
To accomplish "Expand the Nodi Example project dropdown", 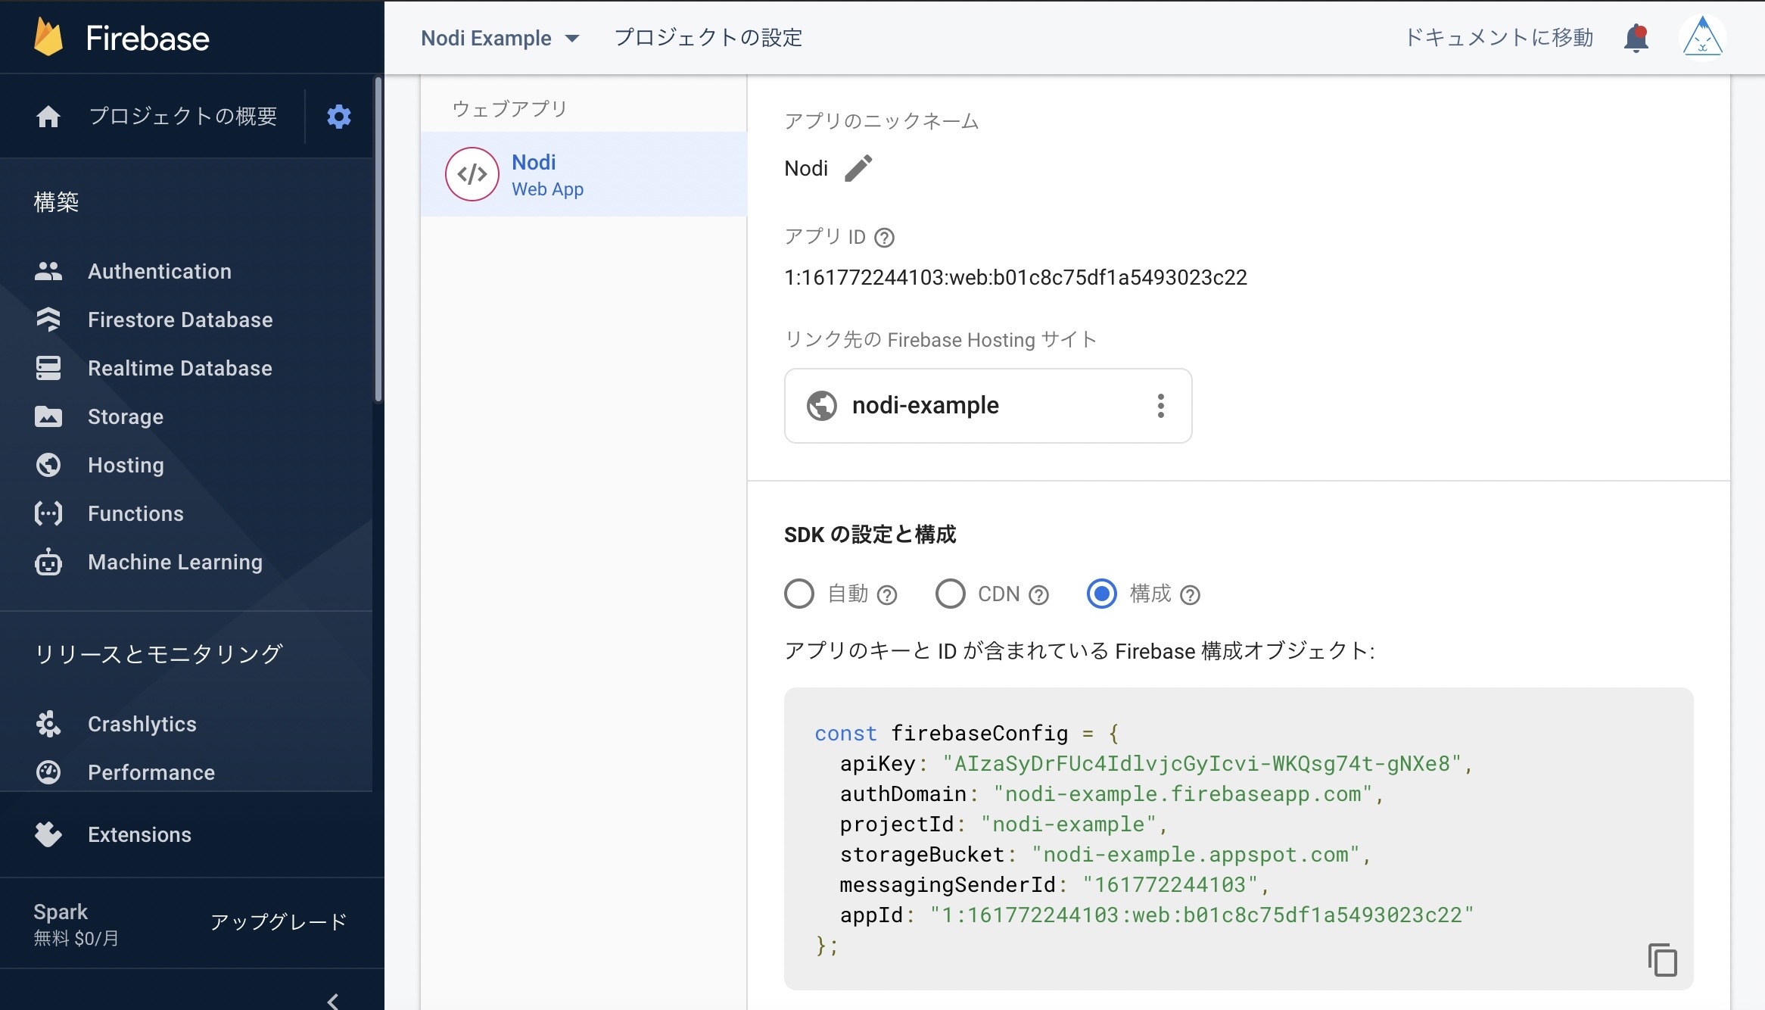I will tap(572, 38).
